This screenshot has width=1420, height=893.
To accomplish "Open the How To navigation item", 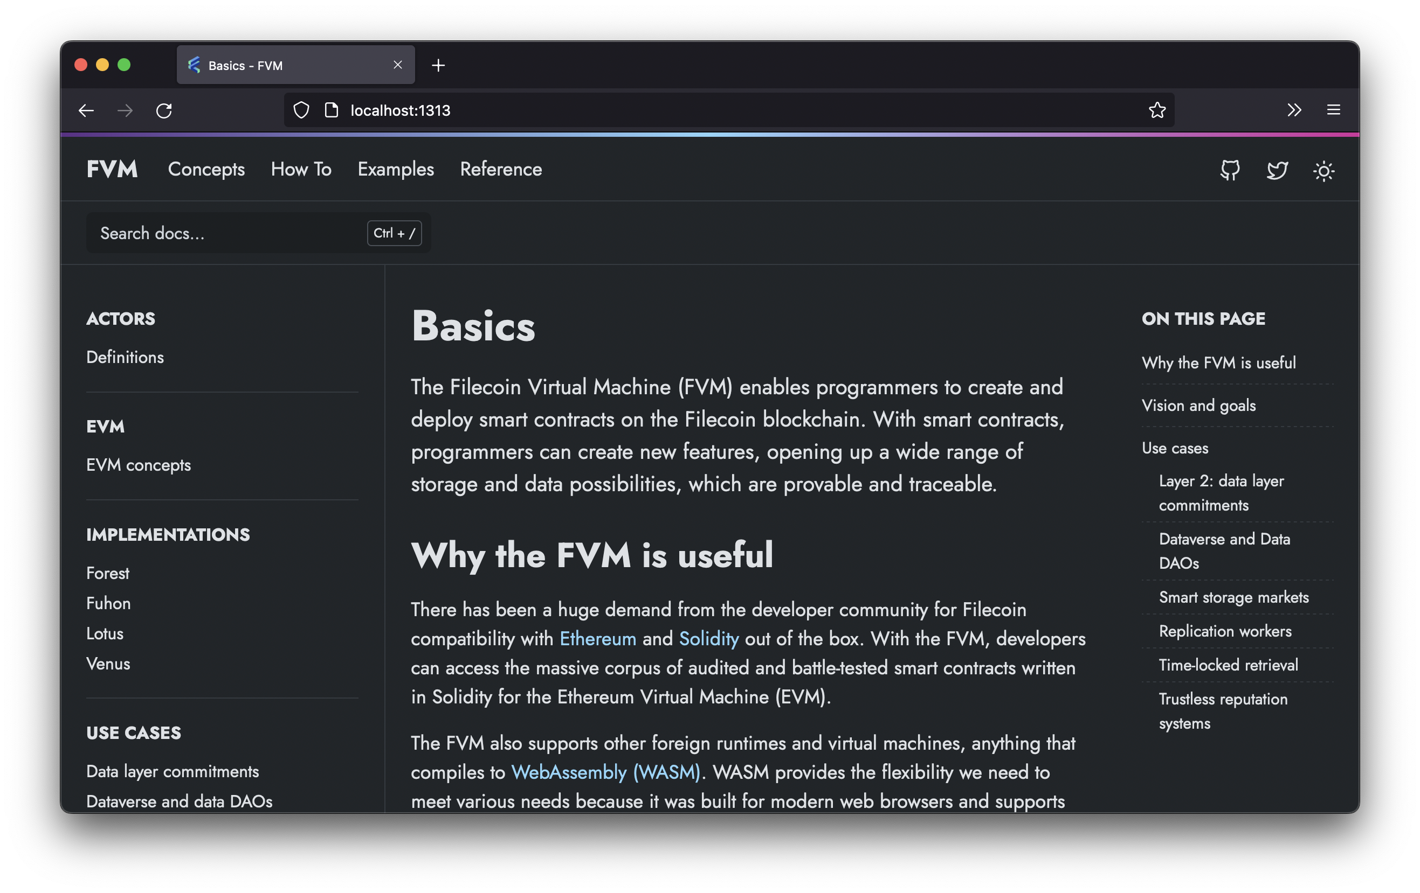I will (x=301, y=169).
